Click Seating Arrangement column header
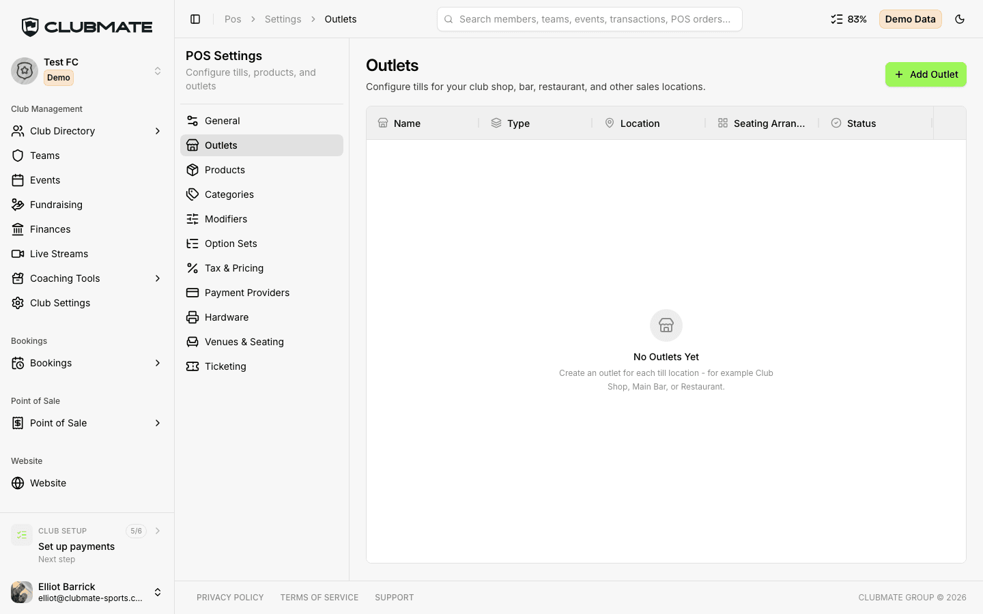The width and height of the screenshot is (983, 614). (763, 123)
